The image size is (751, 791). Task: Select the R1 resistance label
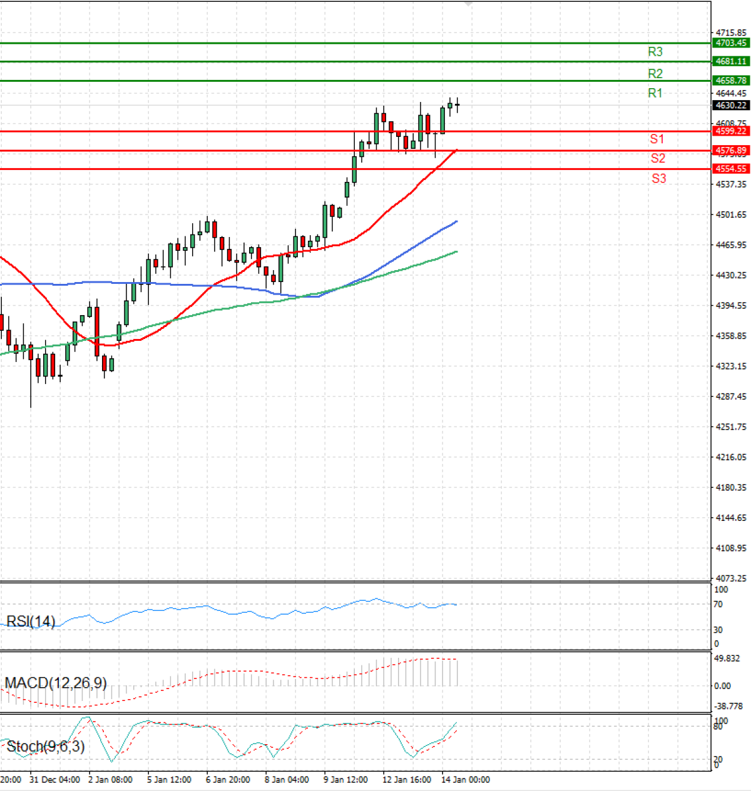click(655, 93)
